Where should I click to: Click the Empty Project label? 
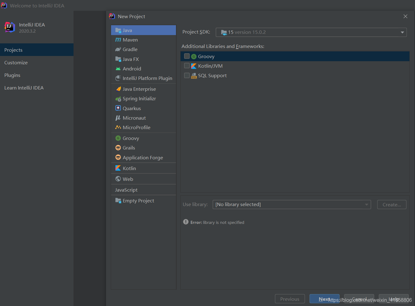[138, 201]
